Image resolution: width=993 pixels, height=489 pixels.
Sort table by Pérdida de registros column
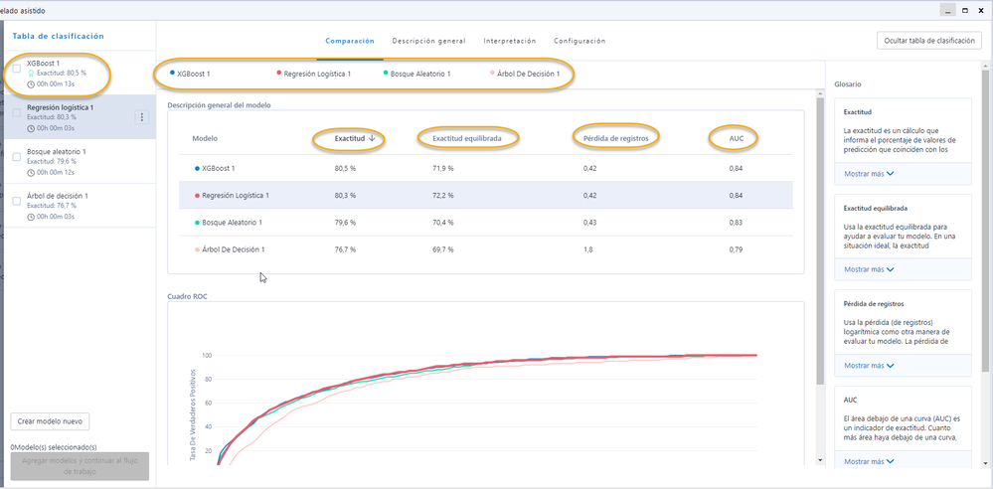click(615, 137)
